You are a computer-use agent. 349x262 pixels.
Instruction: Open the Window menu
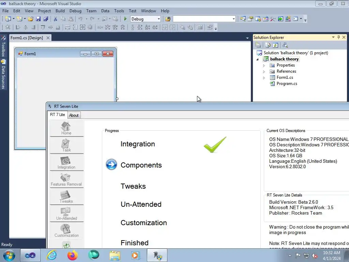point(149,11)
